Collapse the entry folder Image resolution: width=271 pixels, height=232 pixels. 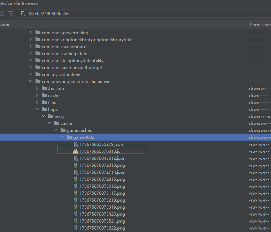pos(44,116)
